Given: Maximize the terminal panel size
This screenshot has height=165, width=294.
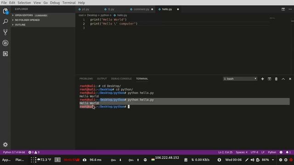Looking at the screenshot, I should (283, 79).
